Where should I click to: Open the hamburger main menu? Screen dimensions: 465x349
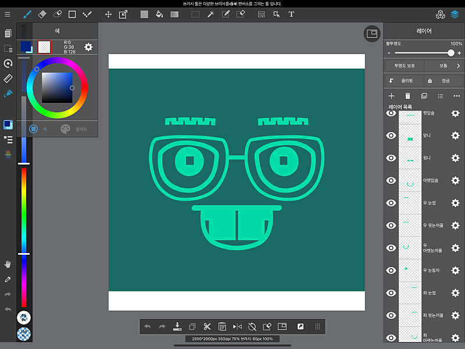[x=8, y=14]
